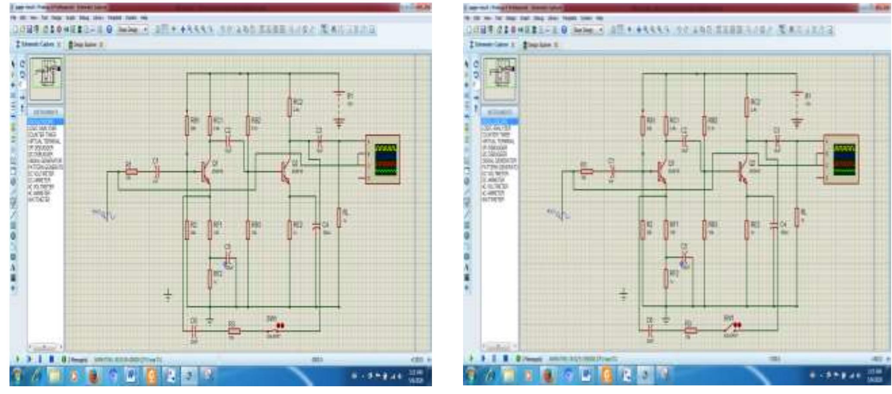Click the blue Help icon in left window toolbar
Screen dimensions: 892x394
pos(109,30)
